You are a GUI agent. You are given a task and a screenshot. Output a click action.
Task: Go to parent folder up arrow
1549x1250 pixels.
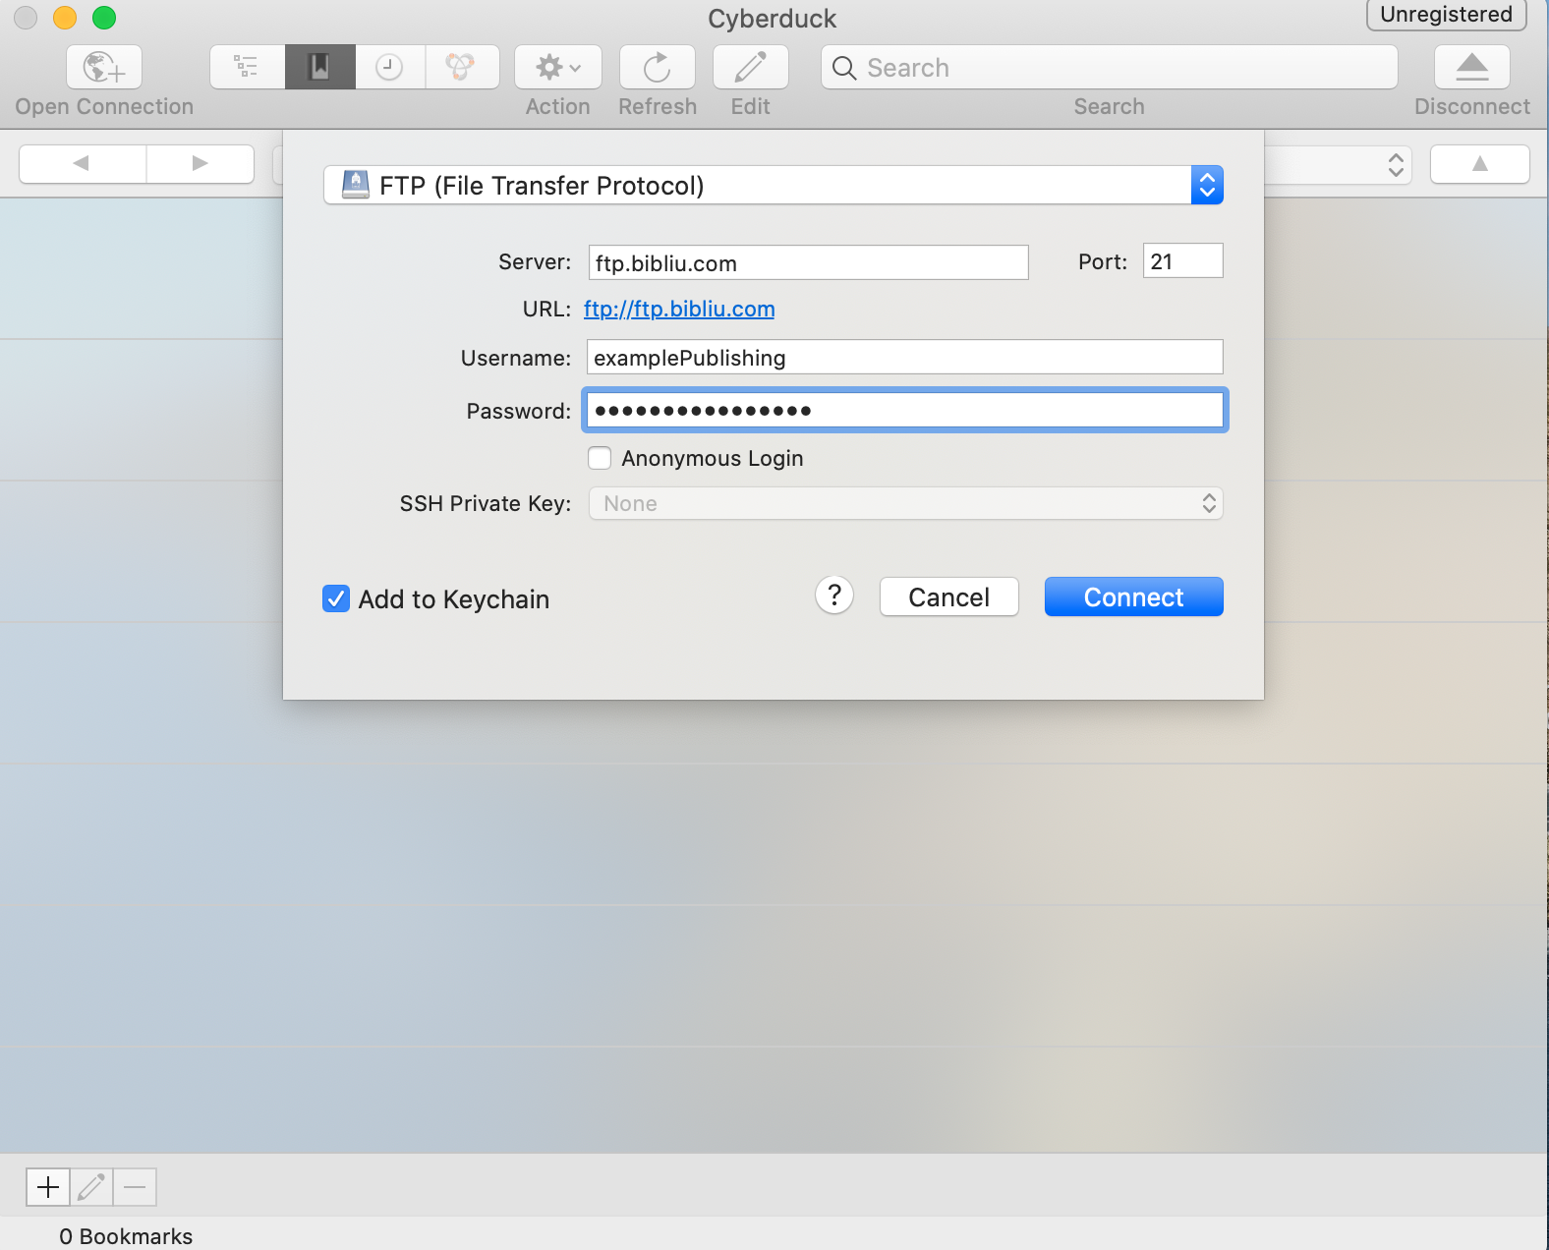tap(1479, 163)
